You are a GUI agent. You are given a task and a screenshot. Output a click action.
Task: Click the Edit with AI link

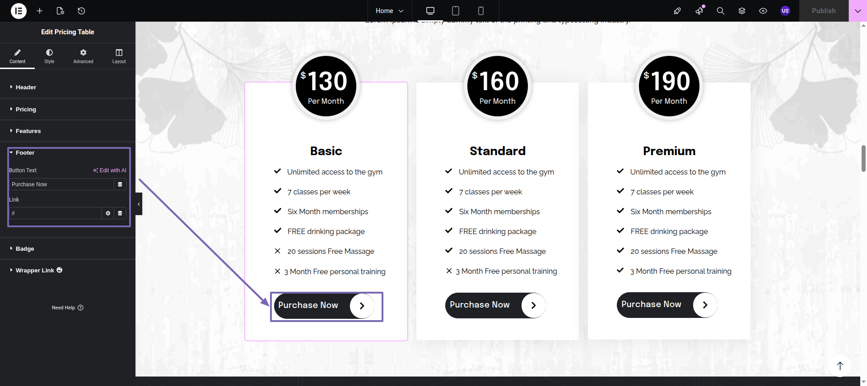110,170
